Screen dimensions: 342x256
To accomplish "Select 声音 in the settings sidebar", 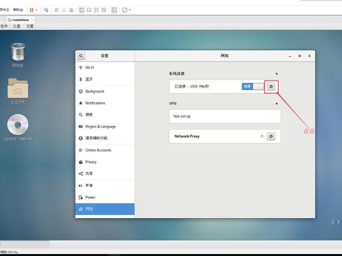I will (105, 186).
